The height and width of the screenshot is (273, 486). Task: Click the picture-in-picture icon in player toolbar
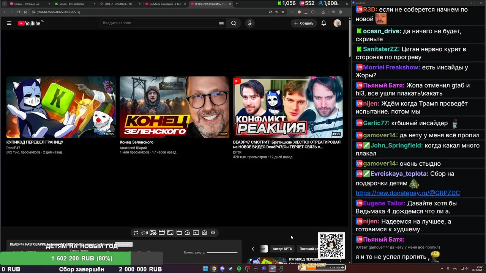tap(170, 233)
